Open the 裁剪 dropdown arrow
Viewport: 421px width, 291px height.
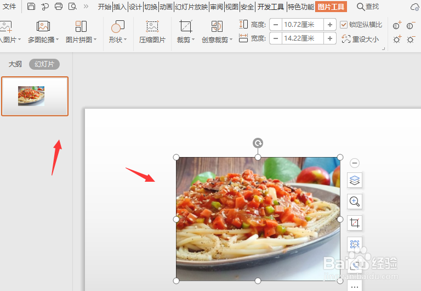coord(193,40)
